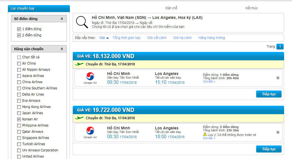Click Tiếp tục for 19.722.000 VND flight

click(x=269, y=149)
